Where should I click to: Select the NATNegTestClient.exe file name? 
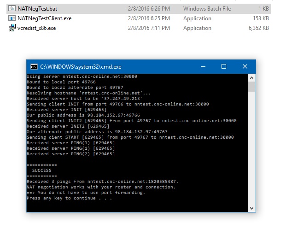click(44, 18)
